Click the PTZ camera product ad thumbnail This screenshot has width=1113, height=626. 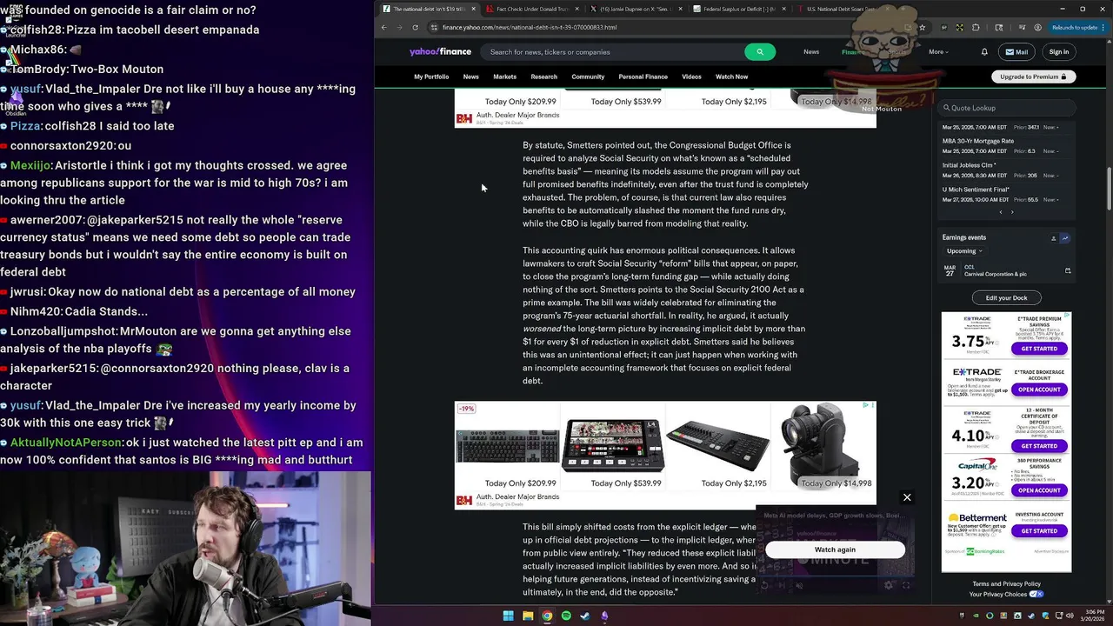(x=823, y=445)
